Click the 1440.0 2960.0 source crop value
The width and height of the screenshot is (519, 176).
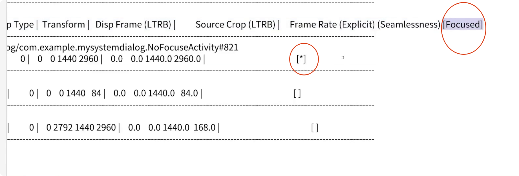click(x=173, y=59)
